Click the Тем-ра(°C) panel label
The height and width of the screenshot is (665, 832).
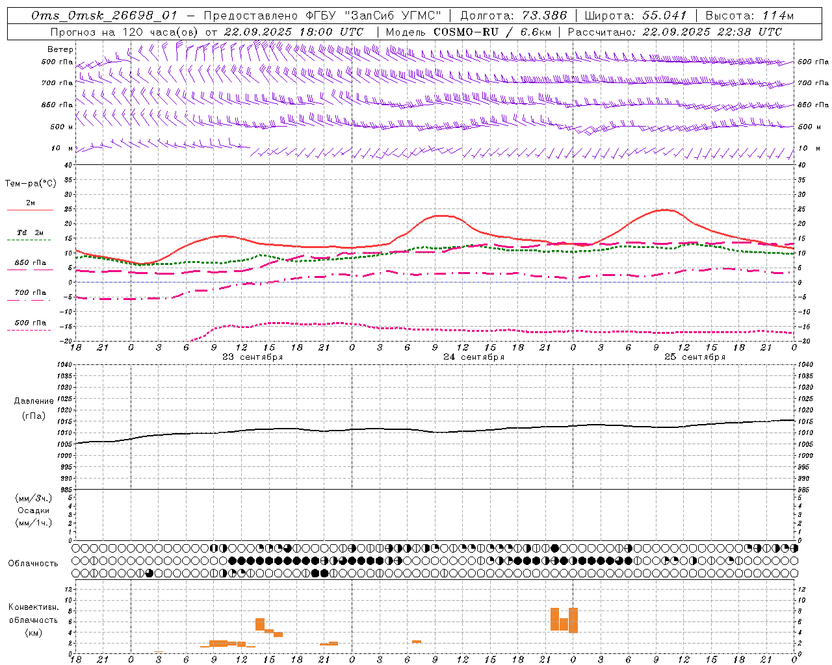pyautogui.click(x=31, y=184)
